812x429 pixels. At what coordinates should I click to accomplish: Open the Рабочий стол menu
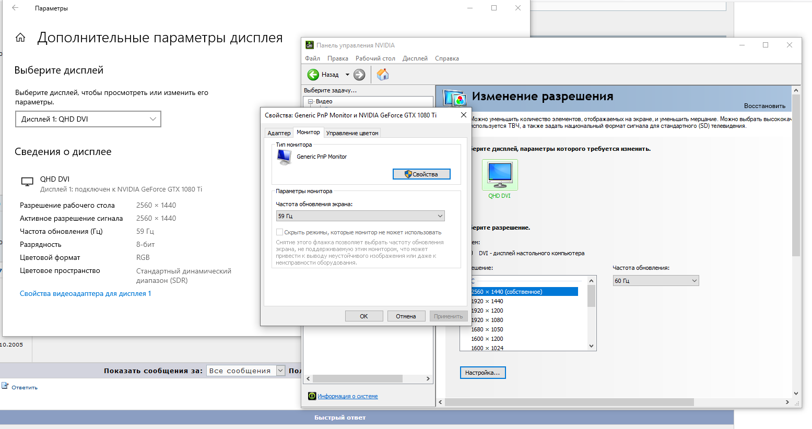tap(375, 58)
